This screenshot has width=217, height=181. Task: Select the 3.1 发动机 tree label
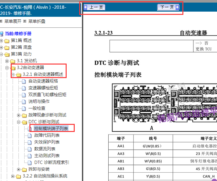(x=27, y=61)
